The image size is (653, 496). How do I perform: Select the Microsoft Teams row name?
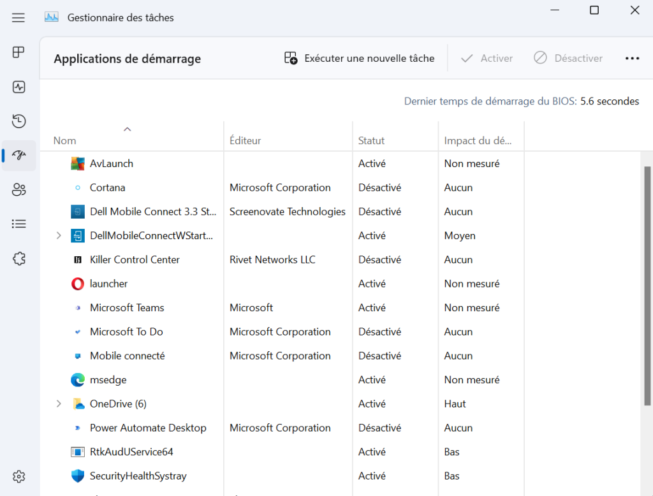click(127, 308)
